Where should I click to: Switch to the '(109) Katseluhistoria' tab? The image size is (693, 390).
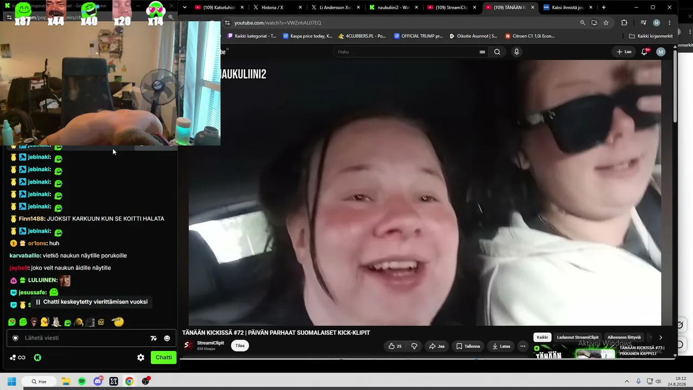pyautogui.click(x=219, y=8)
